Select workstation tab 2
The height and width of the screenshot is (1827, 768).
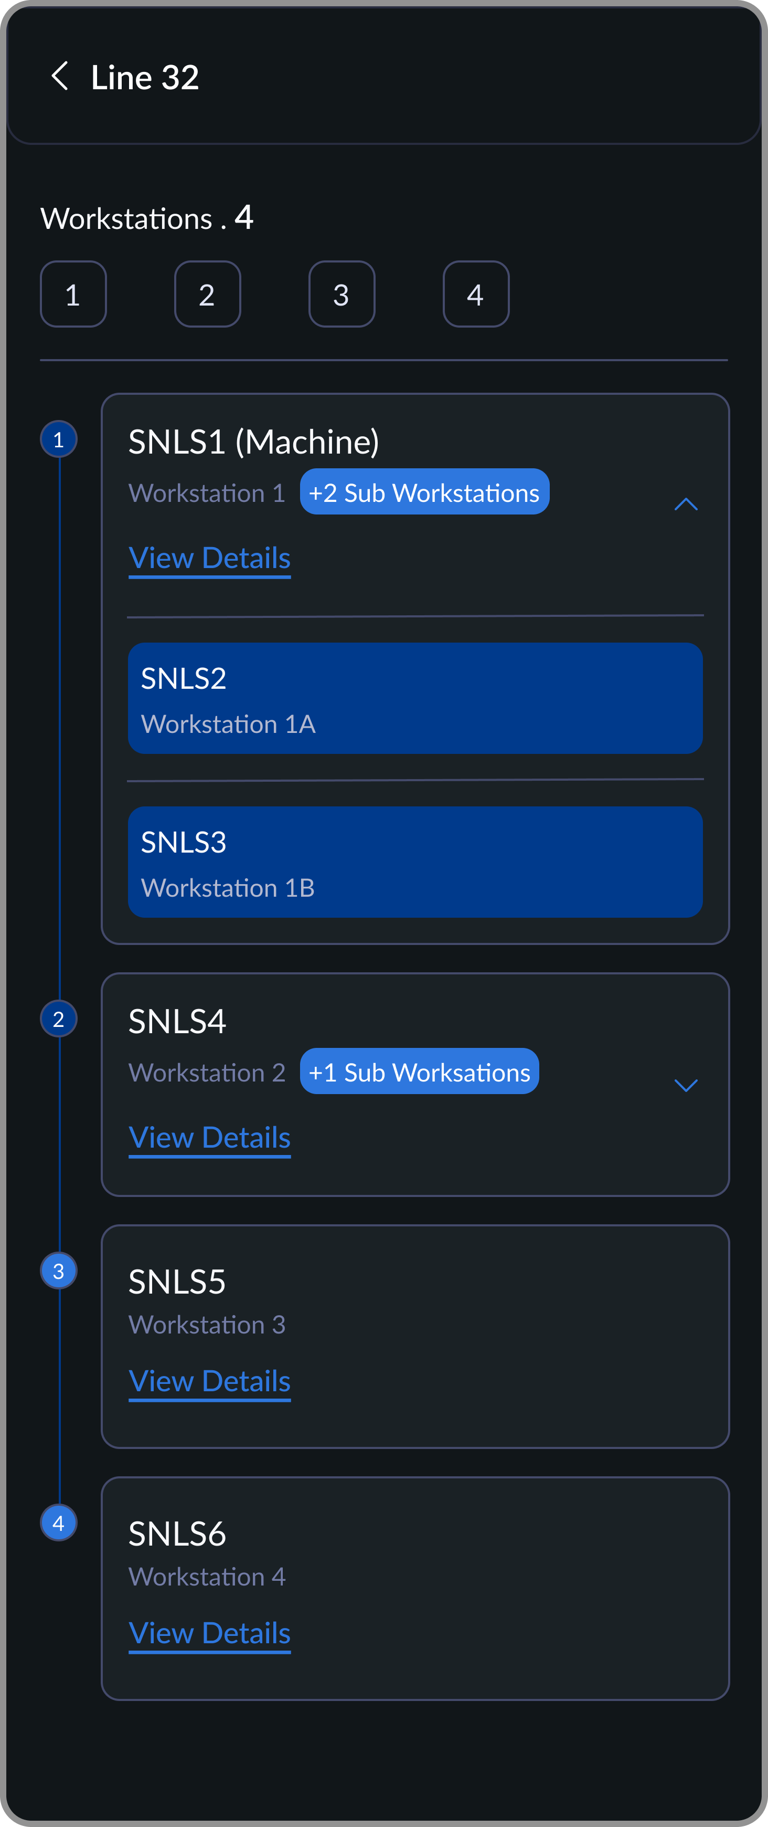pyautogui.click(x=208, y=295)
